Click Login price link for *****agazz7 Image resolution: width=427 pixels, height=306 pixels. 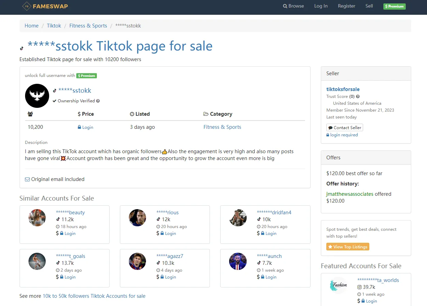(170, 277)
